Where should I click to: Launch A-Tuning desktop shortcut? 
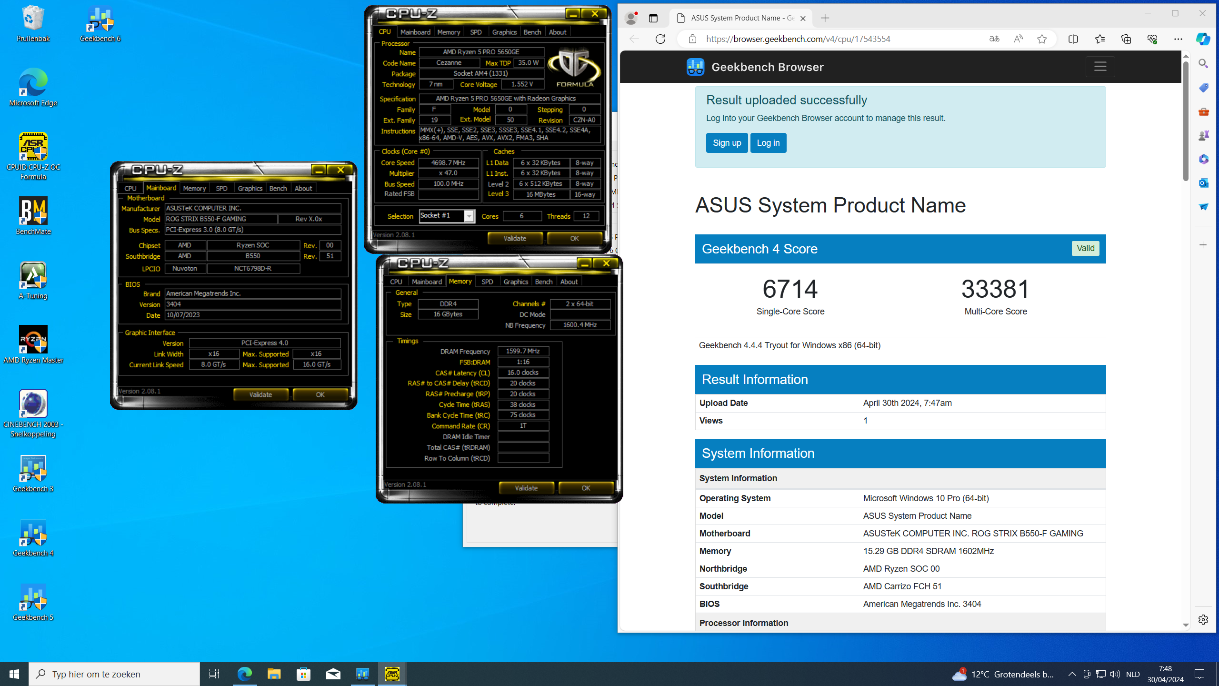pyautogui.click(x=33, y=281)
